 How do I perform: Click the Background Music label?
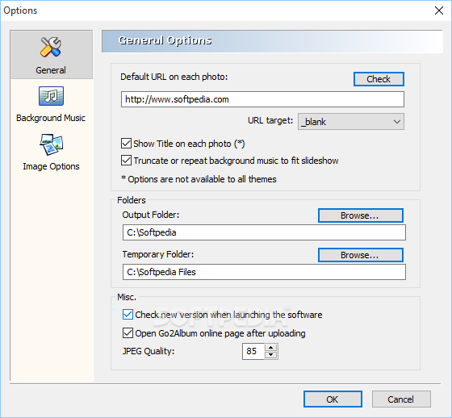click(x=51, y=118)
